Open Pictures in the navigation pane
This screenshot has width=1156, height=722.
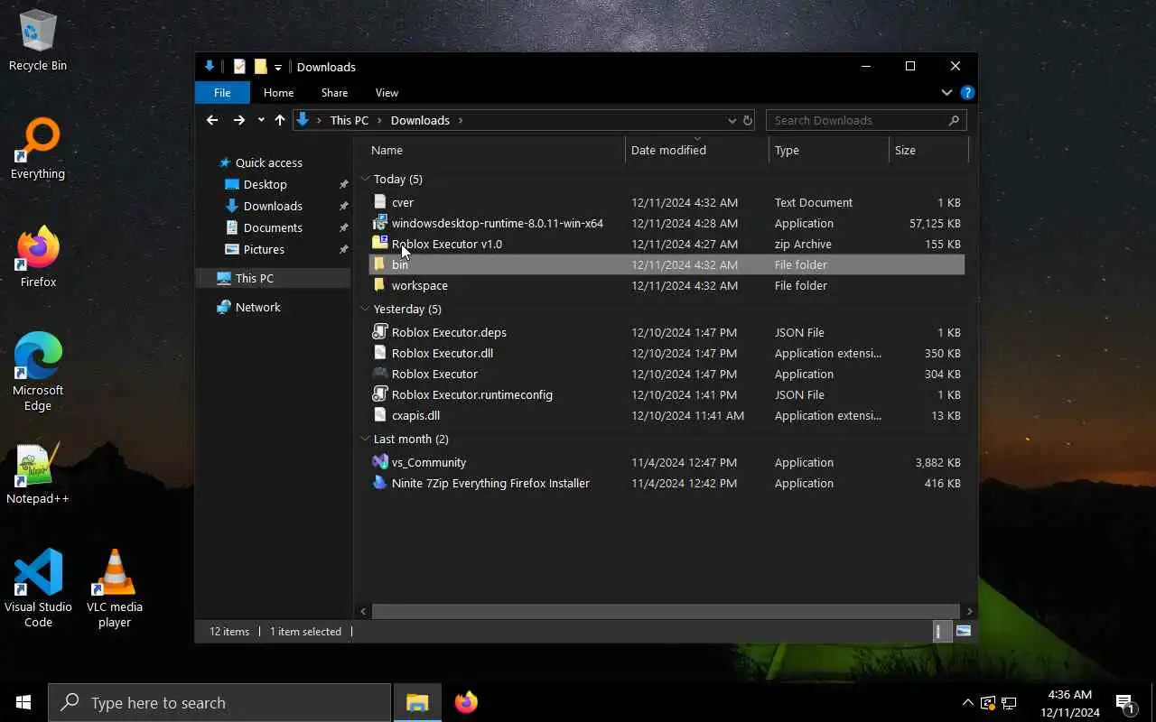[264, 249]
